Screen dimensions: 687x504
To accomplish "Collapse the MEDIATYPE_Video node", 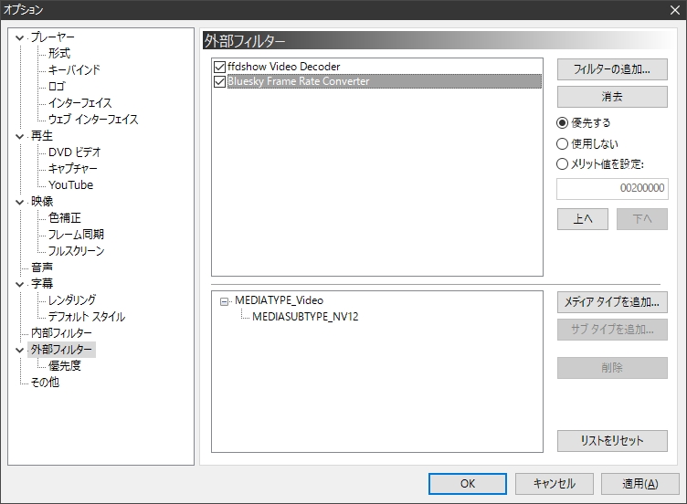I will 224,301.
